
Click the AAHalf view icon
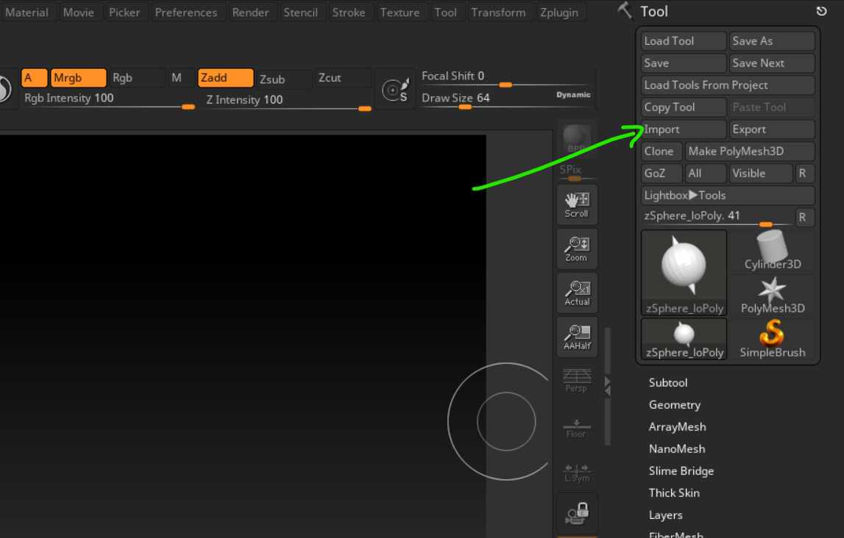576,337
